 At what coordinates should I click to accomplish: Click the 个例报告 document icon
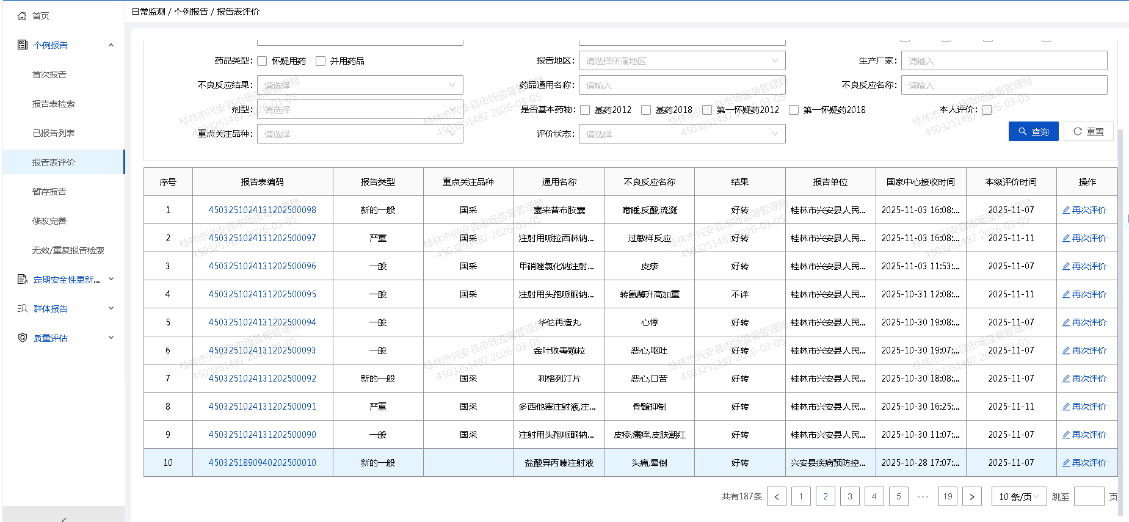pos(23,45)
